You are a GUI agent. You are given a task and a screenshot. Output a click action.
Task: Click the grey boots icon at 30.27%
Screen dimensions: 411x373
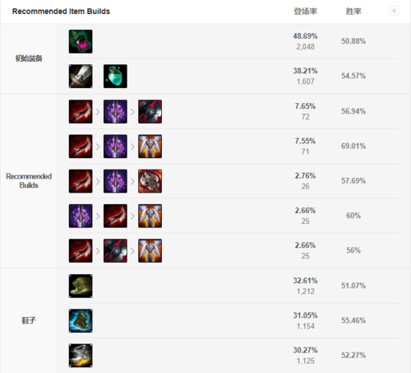tap(81, 356)
